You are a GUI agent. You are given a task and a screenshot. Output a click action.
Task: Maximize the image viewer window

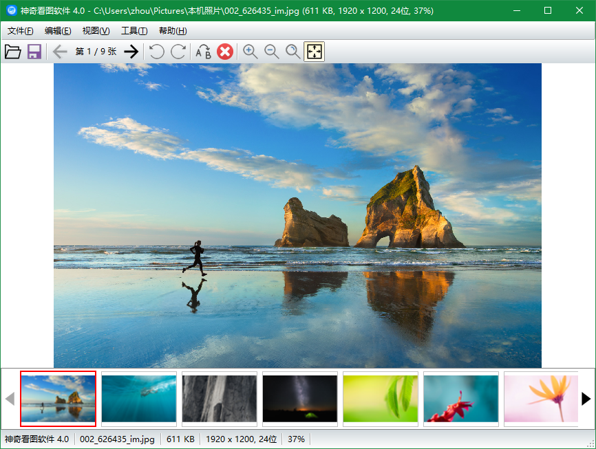point(548,10)
